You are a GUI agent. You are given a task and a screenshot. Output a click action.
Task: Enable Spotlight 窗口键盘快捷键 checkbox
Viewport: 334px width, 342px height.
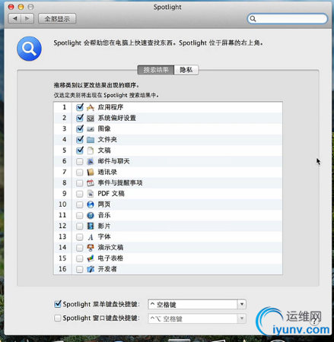click(58, 318)
